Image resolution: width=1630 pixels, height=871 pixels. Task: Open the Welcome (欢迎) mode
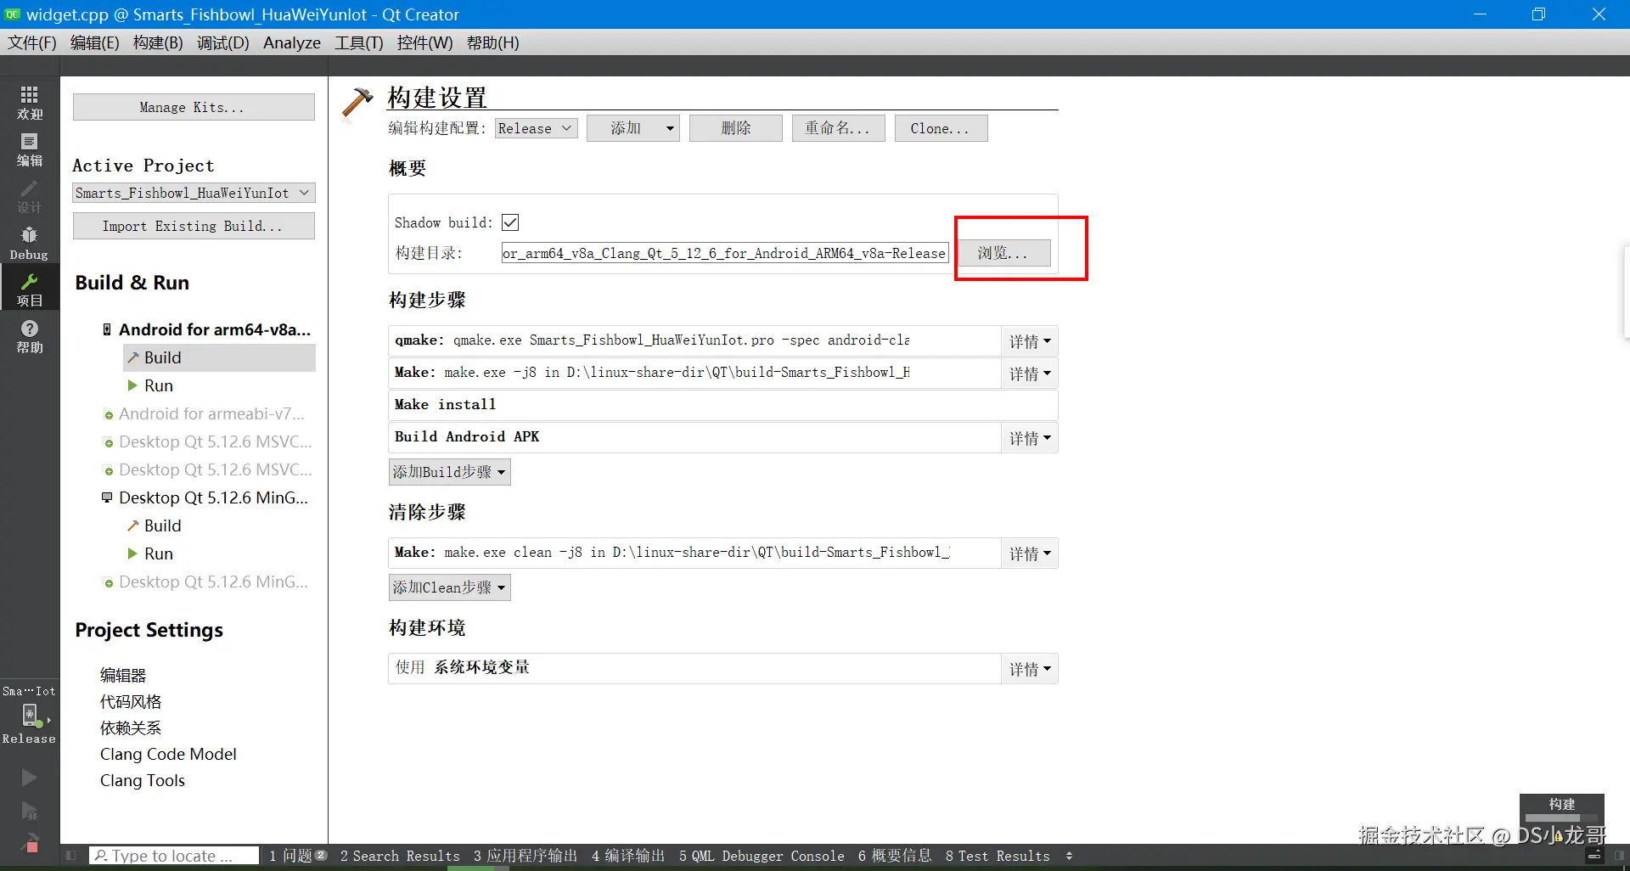click(x=30, y=103)
